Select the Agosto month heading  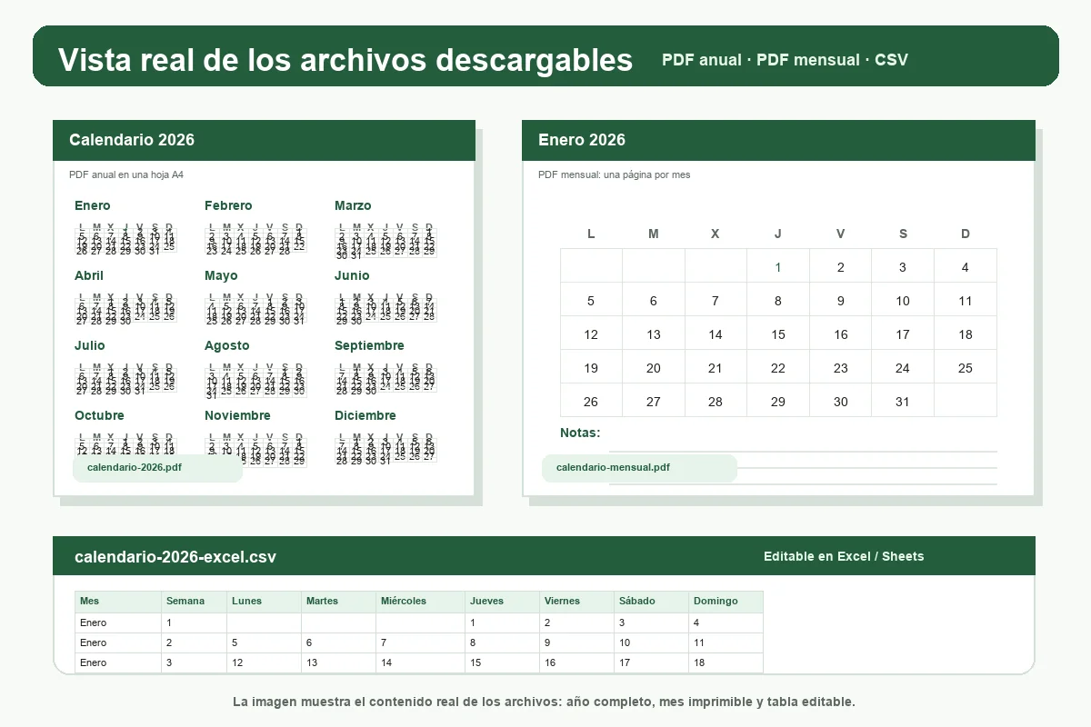[226, 345]
